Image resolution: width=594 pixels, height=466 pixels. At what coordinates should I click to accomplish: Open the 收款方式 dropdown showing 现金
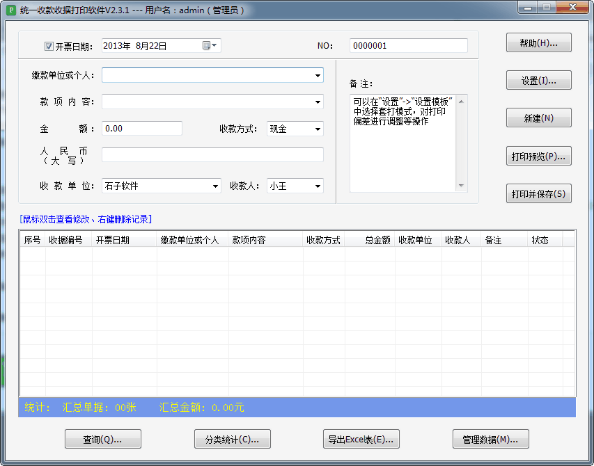[318, 129]
